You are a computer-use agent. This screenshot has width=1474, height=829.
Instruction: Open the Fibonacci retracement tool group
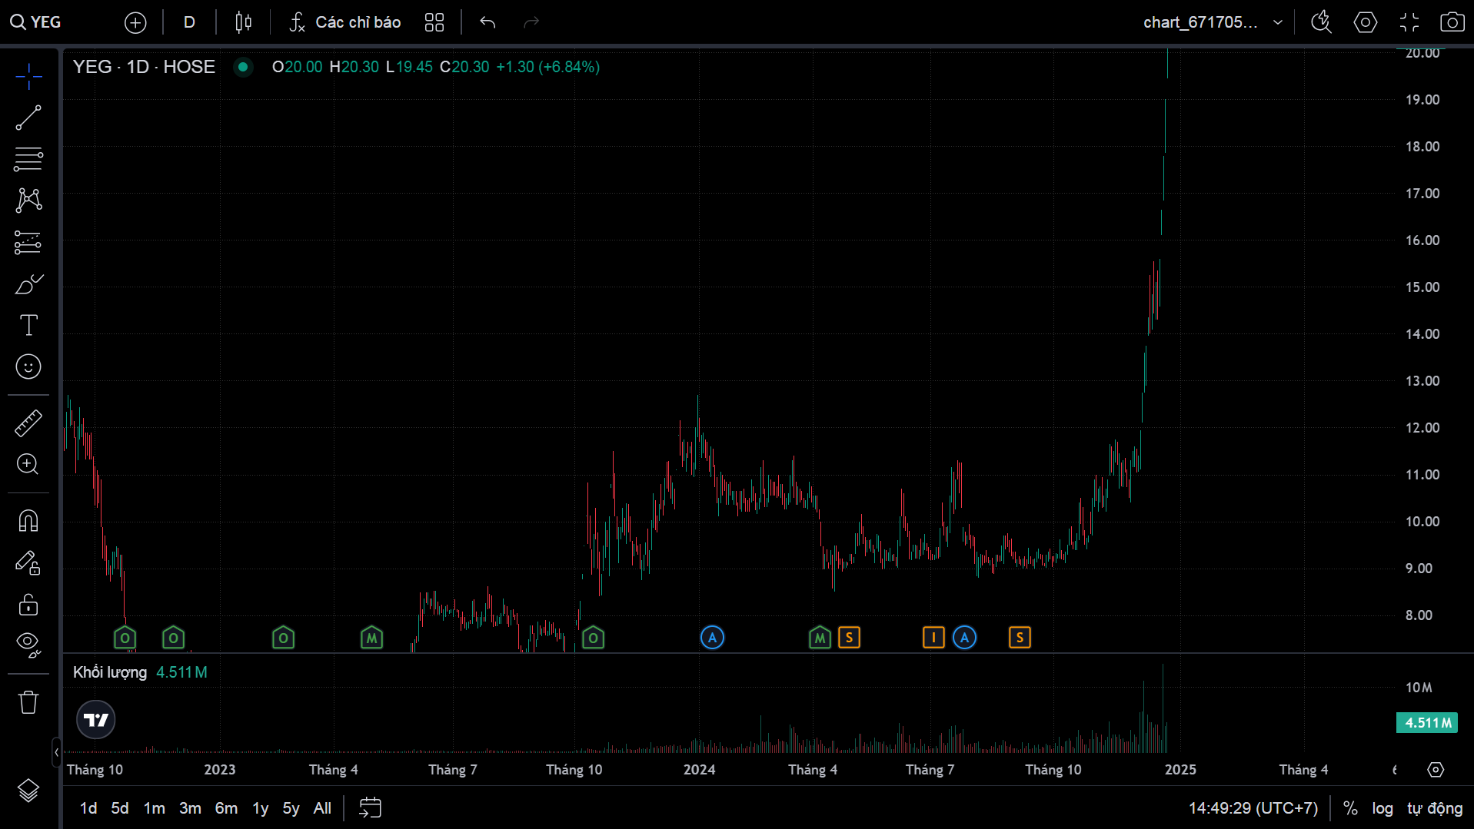(x=28, y=159)
